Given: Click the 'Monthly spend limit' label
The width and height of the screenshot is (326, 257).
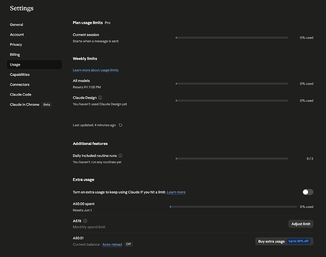Looking at the screenshot, I should (x=89, y=227).
